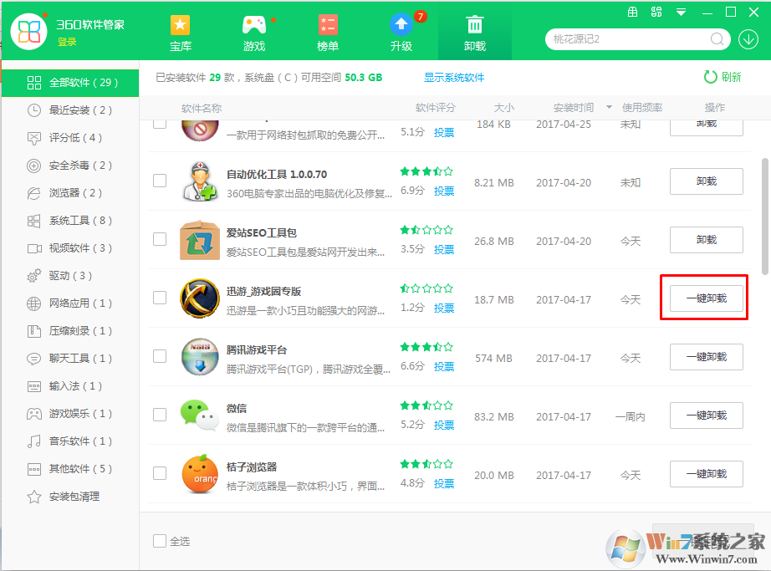Screen dimensions: 771x571
Task: Open 网络应用 (1) category
Action: pyautogui.click(x=70, y=303)
